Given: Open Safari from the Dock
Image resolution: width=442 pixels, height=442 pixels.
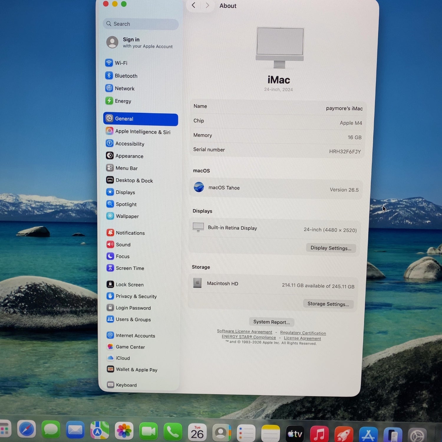Looking at the screenshot, I should point(27,429).
